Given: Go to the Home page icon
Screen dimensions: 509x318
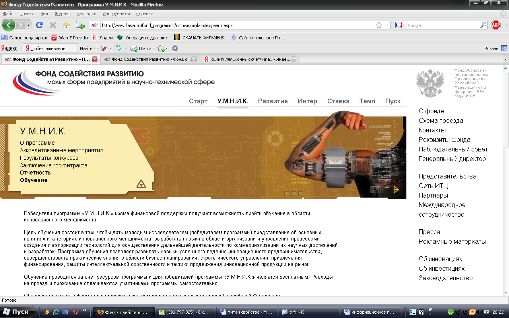Looking at the screenshot, I should pyautogui.click(x=66, y=25).
